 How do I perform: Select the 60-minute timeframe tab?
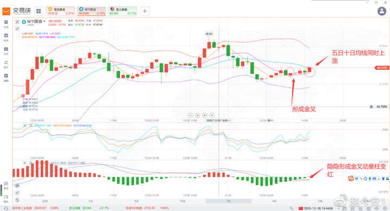pyautogui.click(x=183, y=201)
